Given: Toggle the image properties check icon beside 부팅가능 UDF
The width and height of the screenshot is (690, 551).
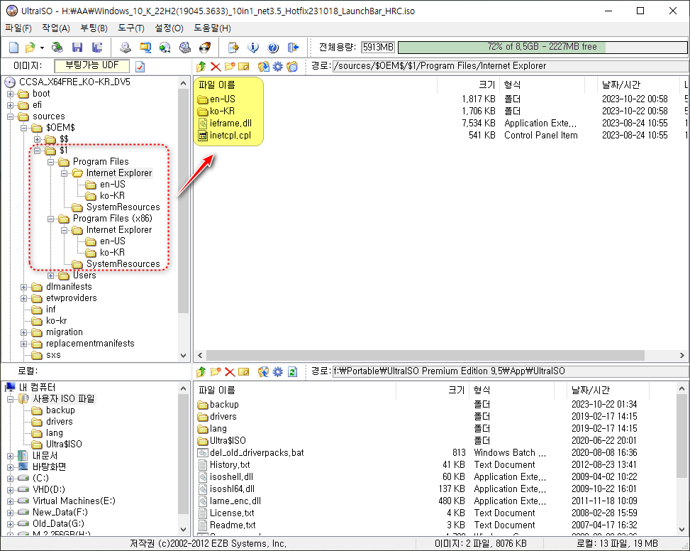Looking at the screenshot, I should tap(140, 67).
